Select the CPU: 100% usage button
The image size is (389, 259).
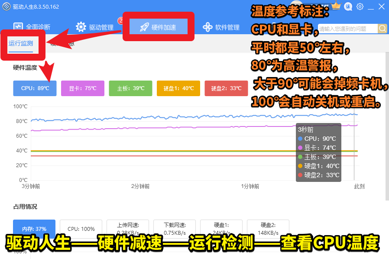coord(81,229)
